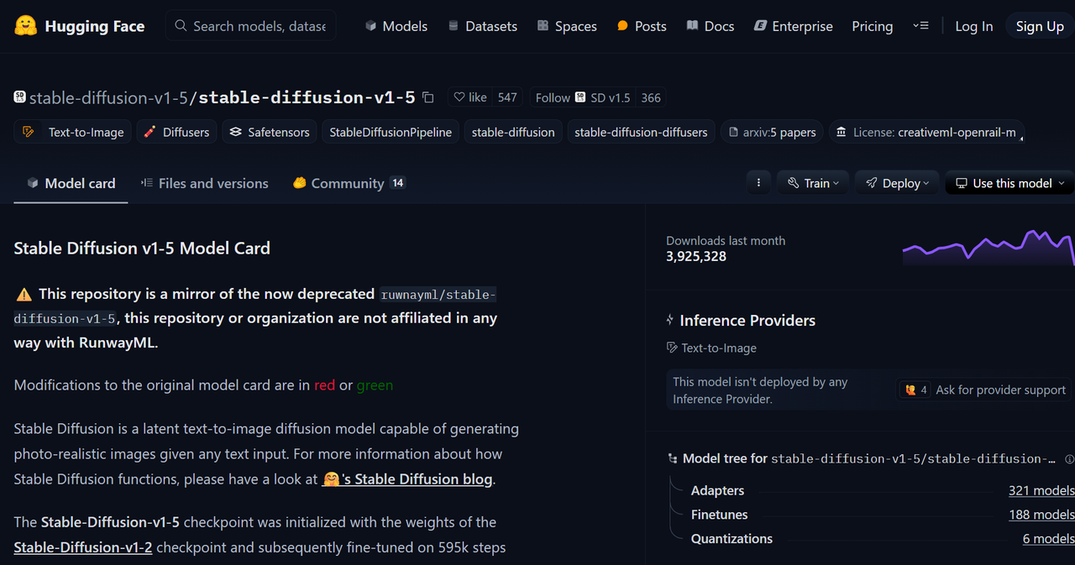Open the Spaces nav item

(567, 26)
